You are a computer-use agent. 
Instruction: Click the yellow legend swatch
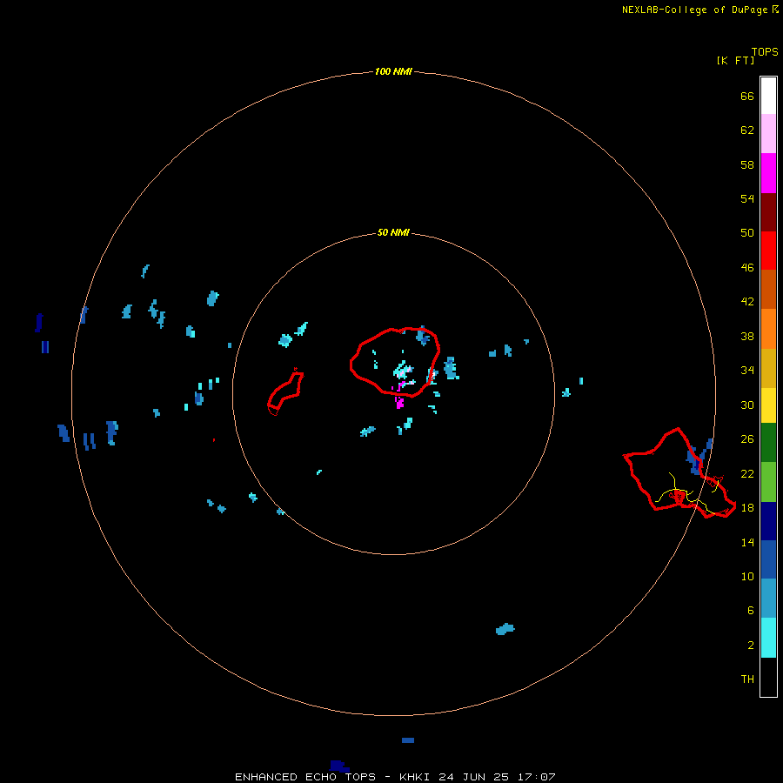[x=768, y=405]
